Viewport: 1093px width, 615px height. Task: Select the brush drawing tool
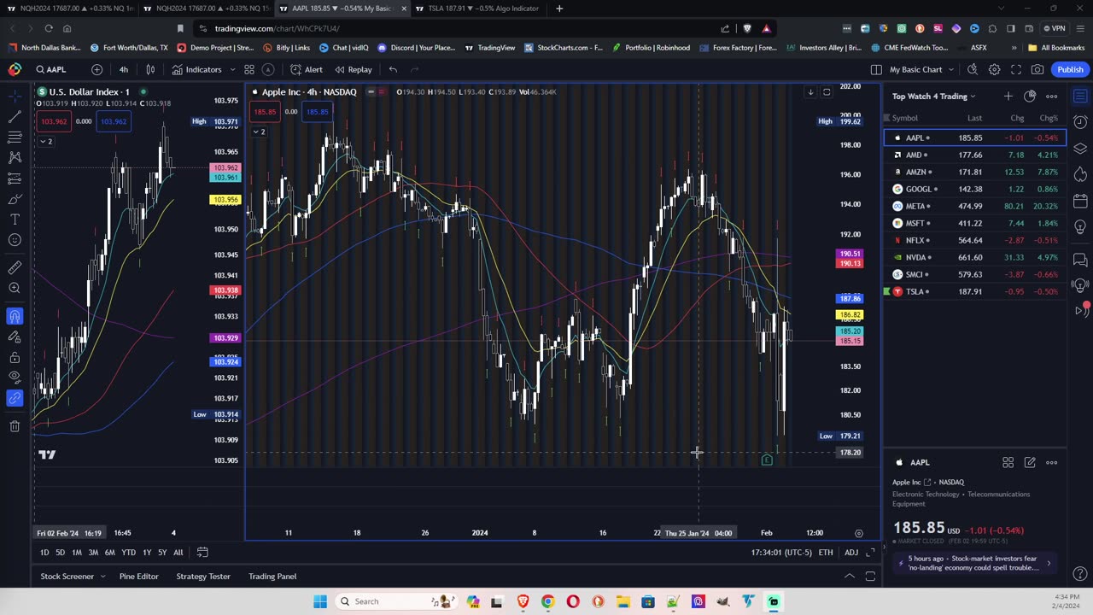(x=15, y=199)
